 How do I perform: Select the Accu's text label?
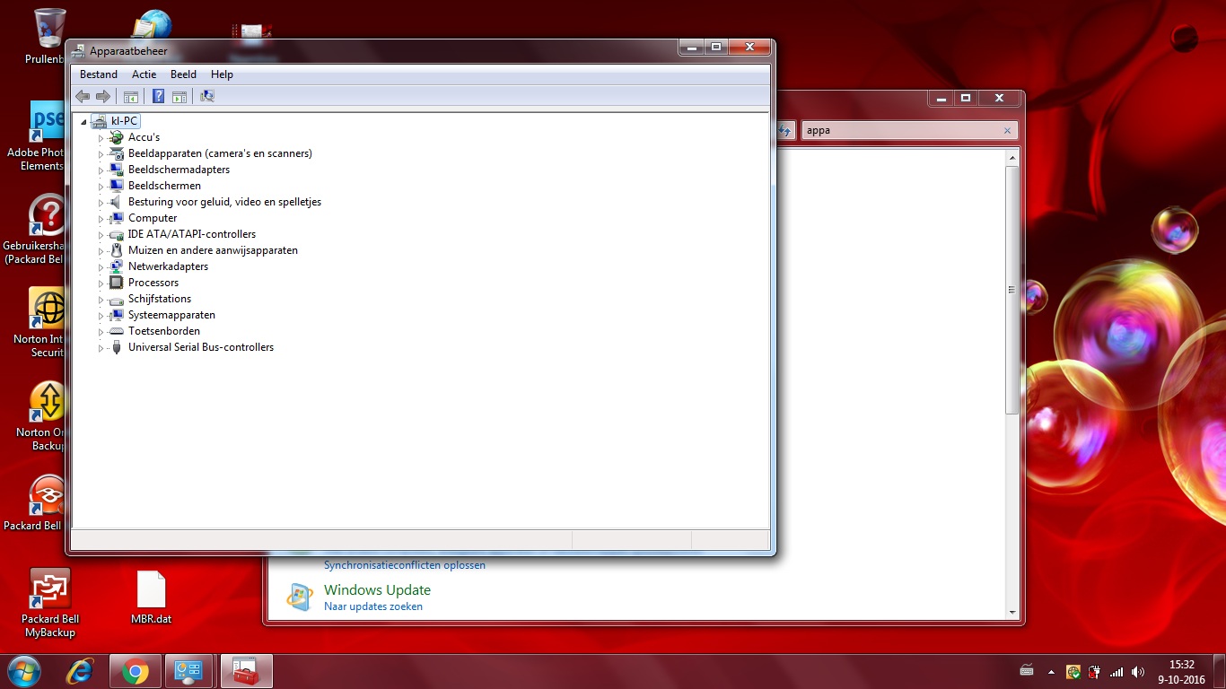(x=144, y=137)
